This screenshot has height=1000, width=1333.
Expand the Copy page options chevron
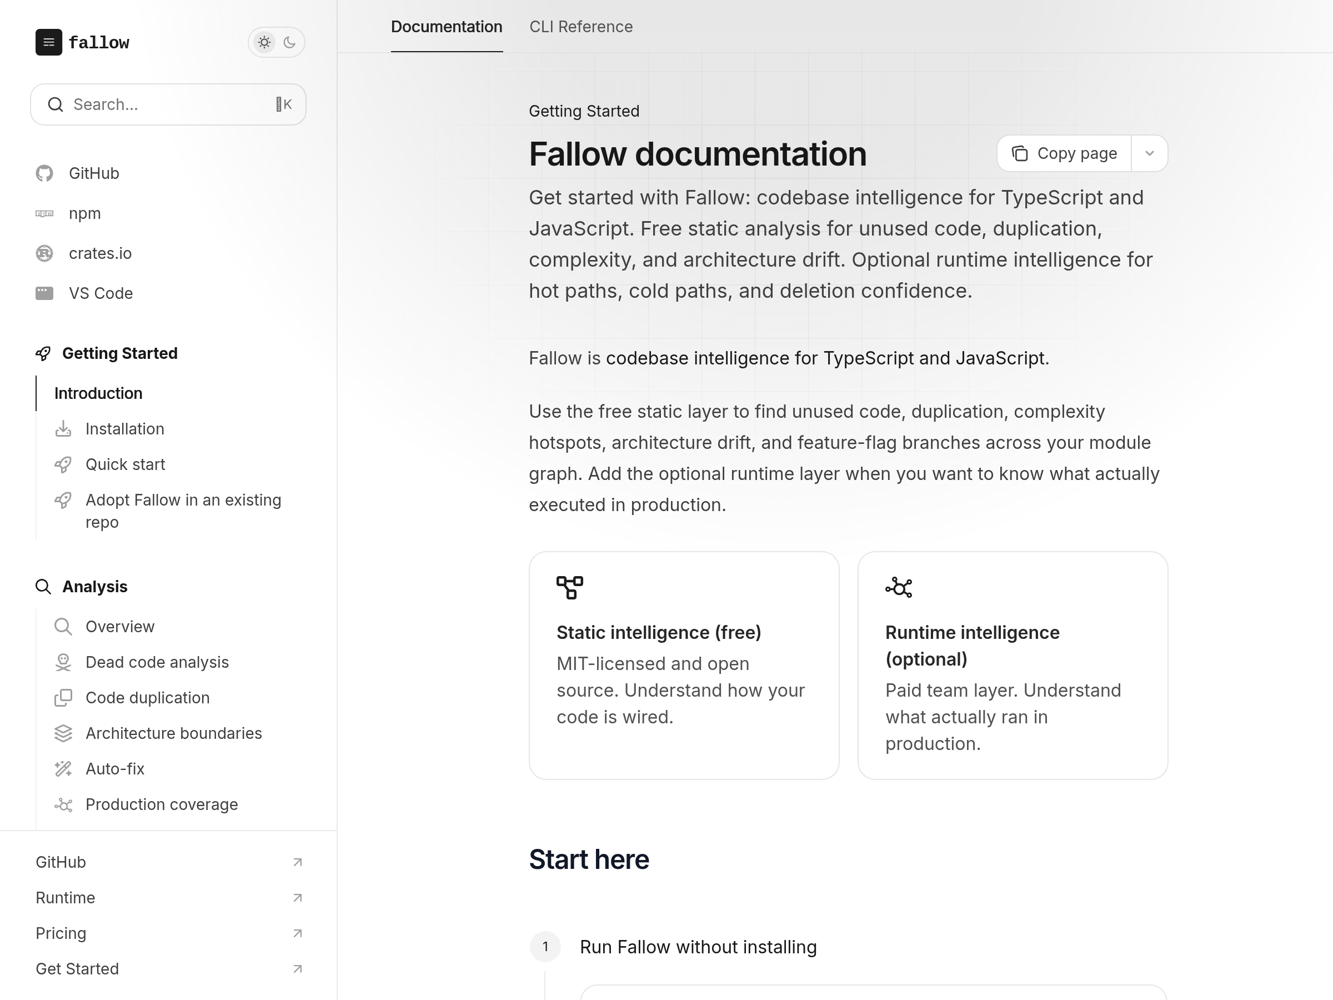1149,154
